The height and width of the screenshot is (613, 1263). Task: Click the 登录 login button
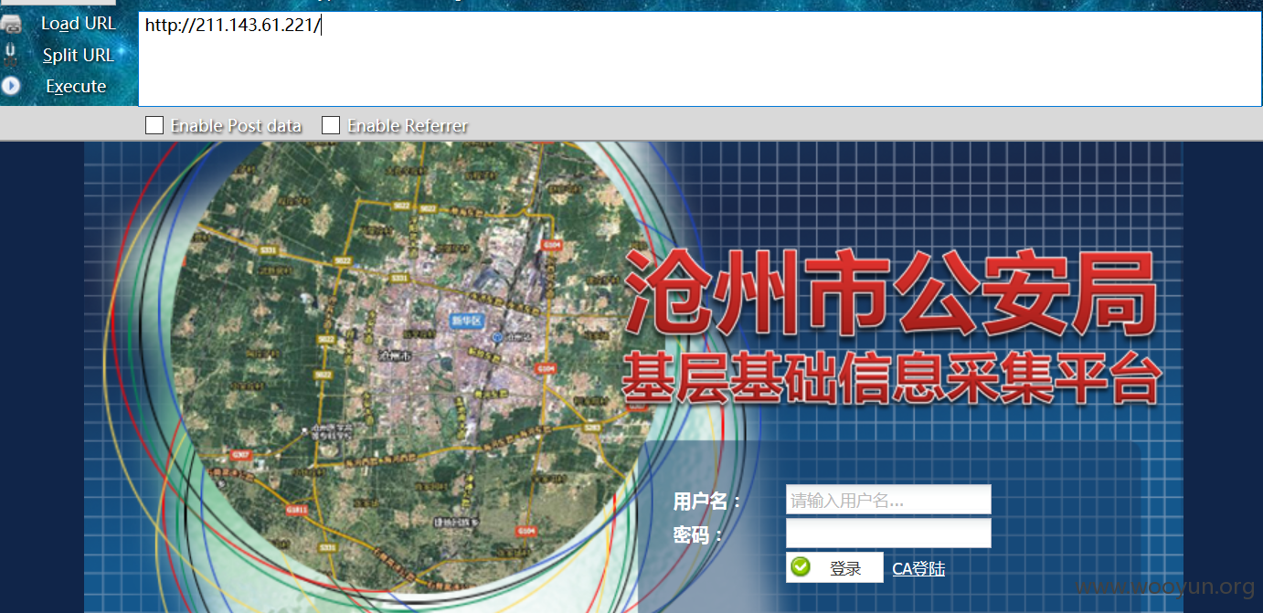tap(834, 567)
